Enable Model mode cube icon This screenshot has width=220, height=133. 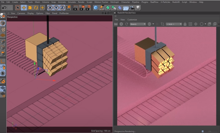coord(3,23)
